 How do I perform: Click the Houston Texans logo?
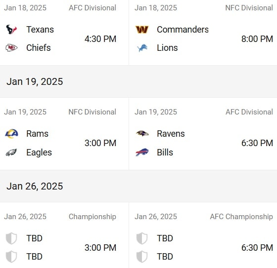(11, 30)
